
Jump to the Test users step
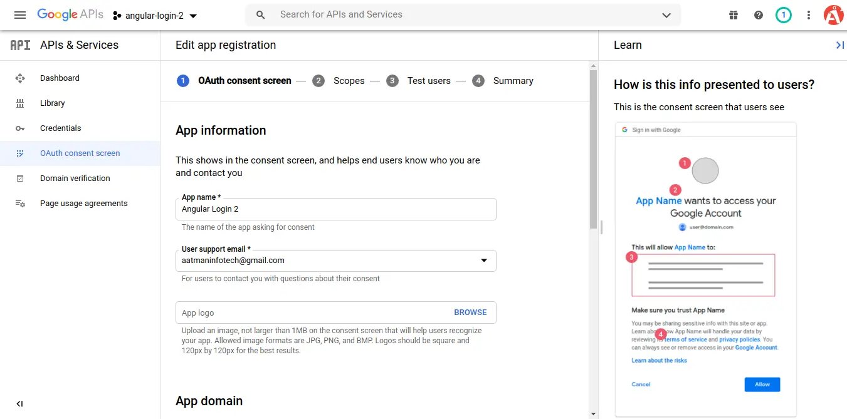pos(428,81)
